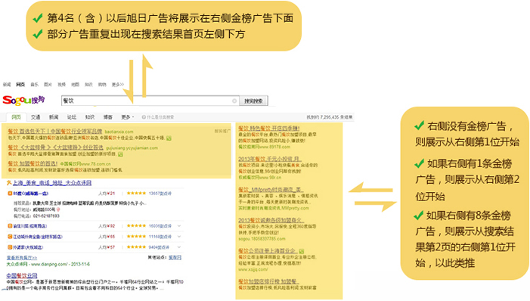
Task: Open 视频 in the top navigation
Action: point(61,85)
